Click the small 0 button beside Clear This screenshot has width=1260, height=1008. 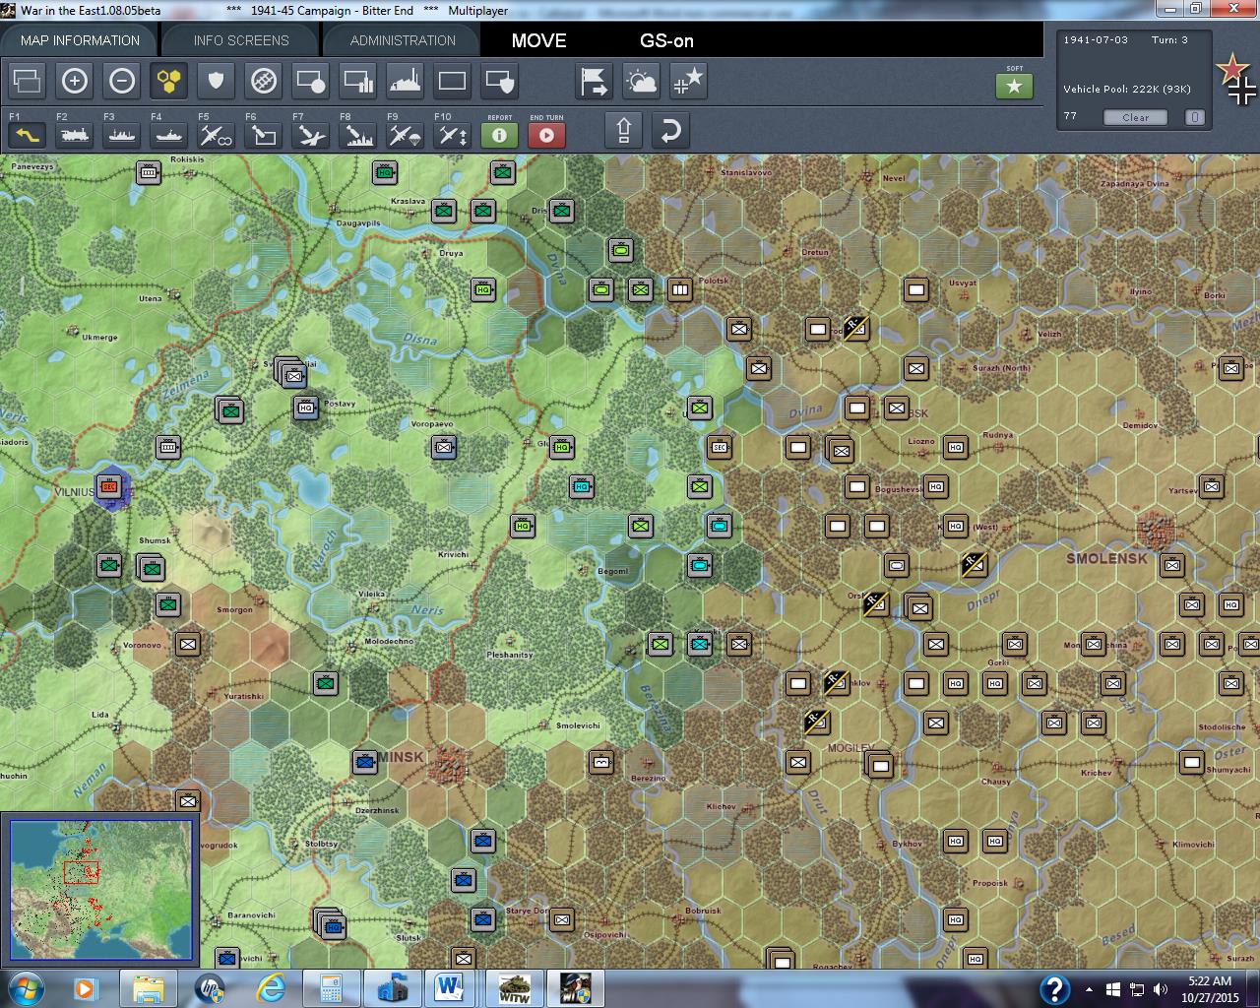pos(1194,117)
